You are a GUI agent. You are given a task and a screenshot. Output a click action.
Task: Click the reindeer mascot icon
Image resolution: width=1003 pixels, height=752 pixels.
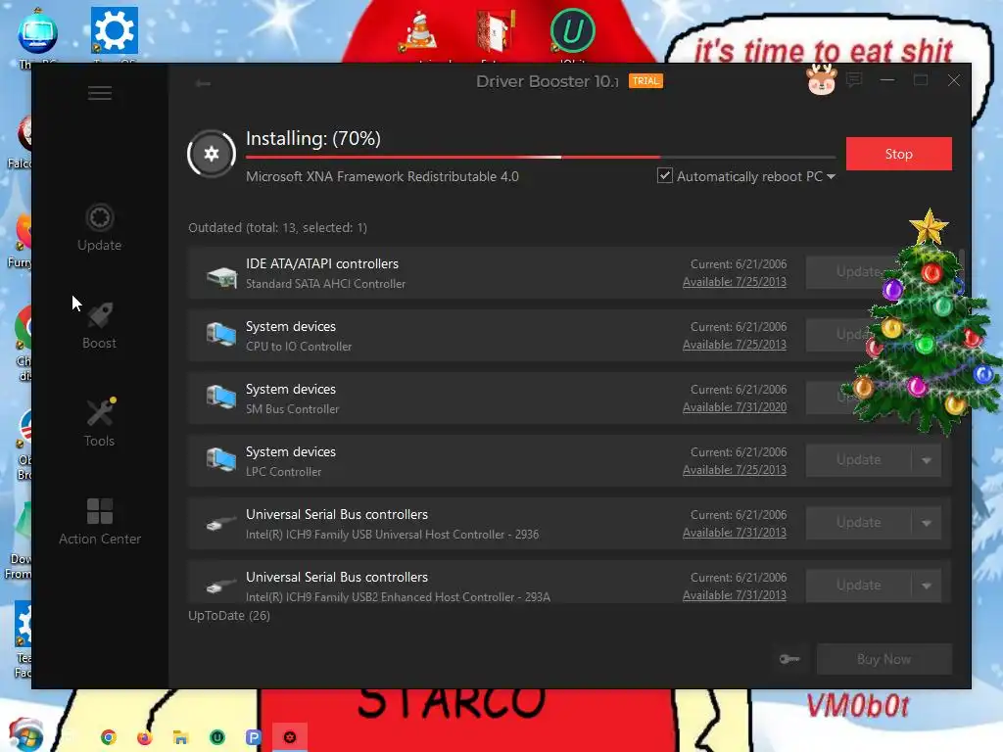coord(822,80)
